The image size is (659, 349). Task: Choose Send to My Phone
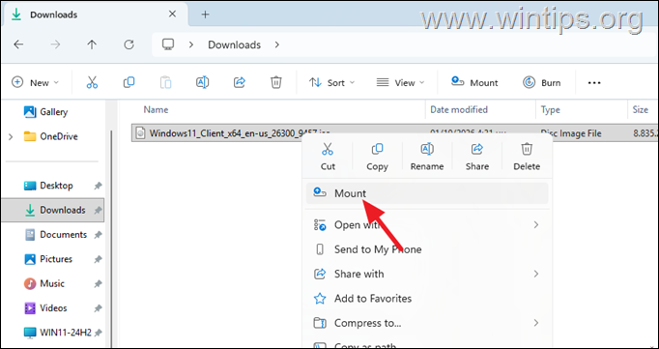pos(427,249)
